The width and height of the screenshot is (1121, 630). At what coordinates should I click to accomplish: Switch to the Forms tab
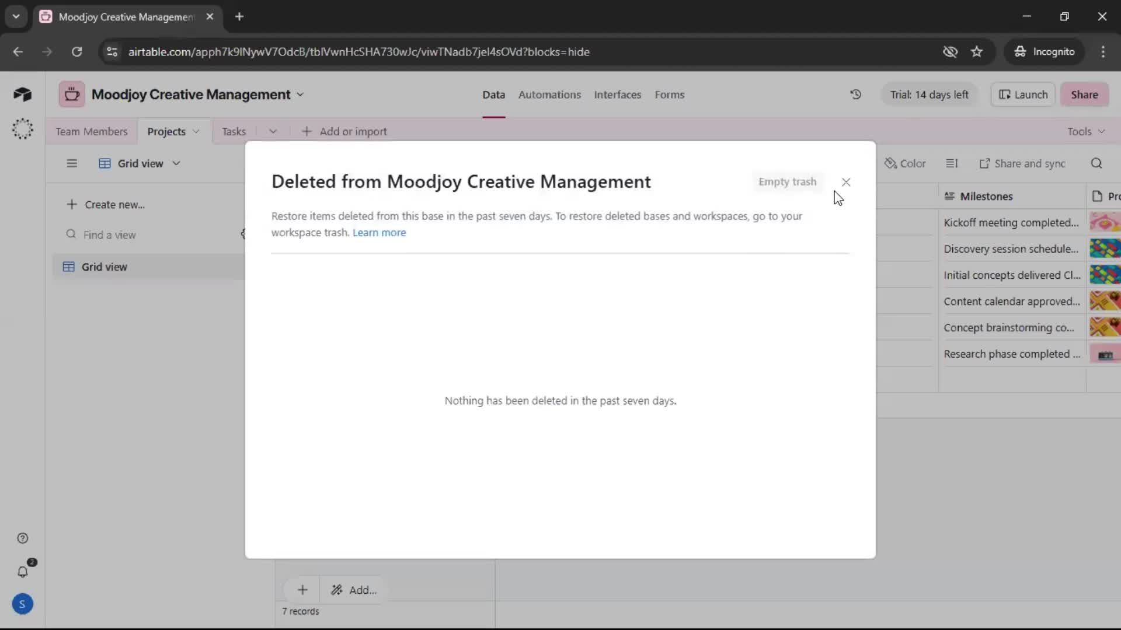[669, 94]
